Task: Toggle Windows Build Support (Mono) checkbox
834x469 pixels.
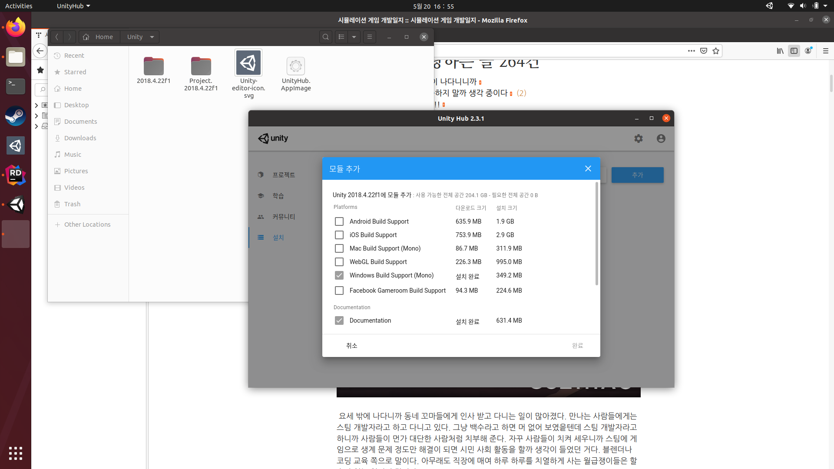Action: [x=339, y=275]
